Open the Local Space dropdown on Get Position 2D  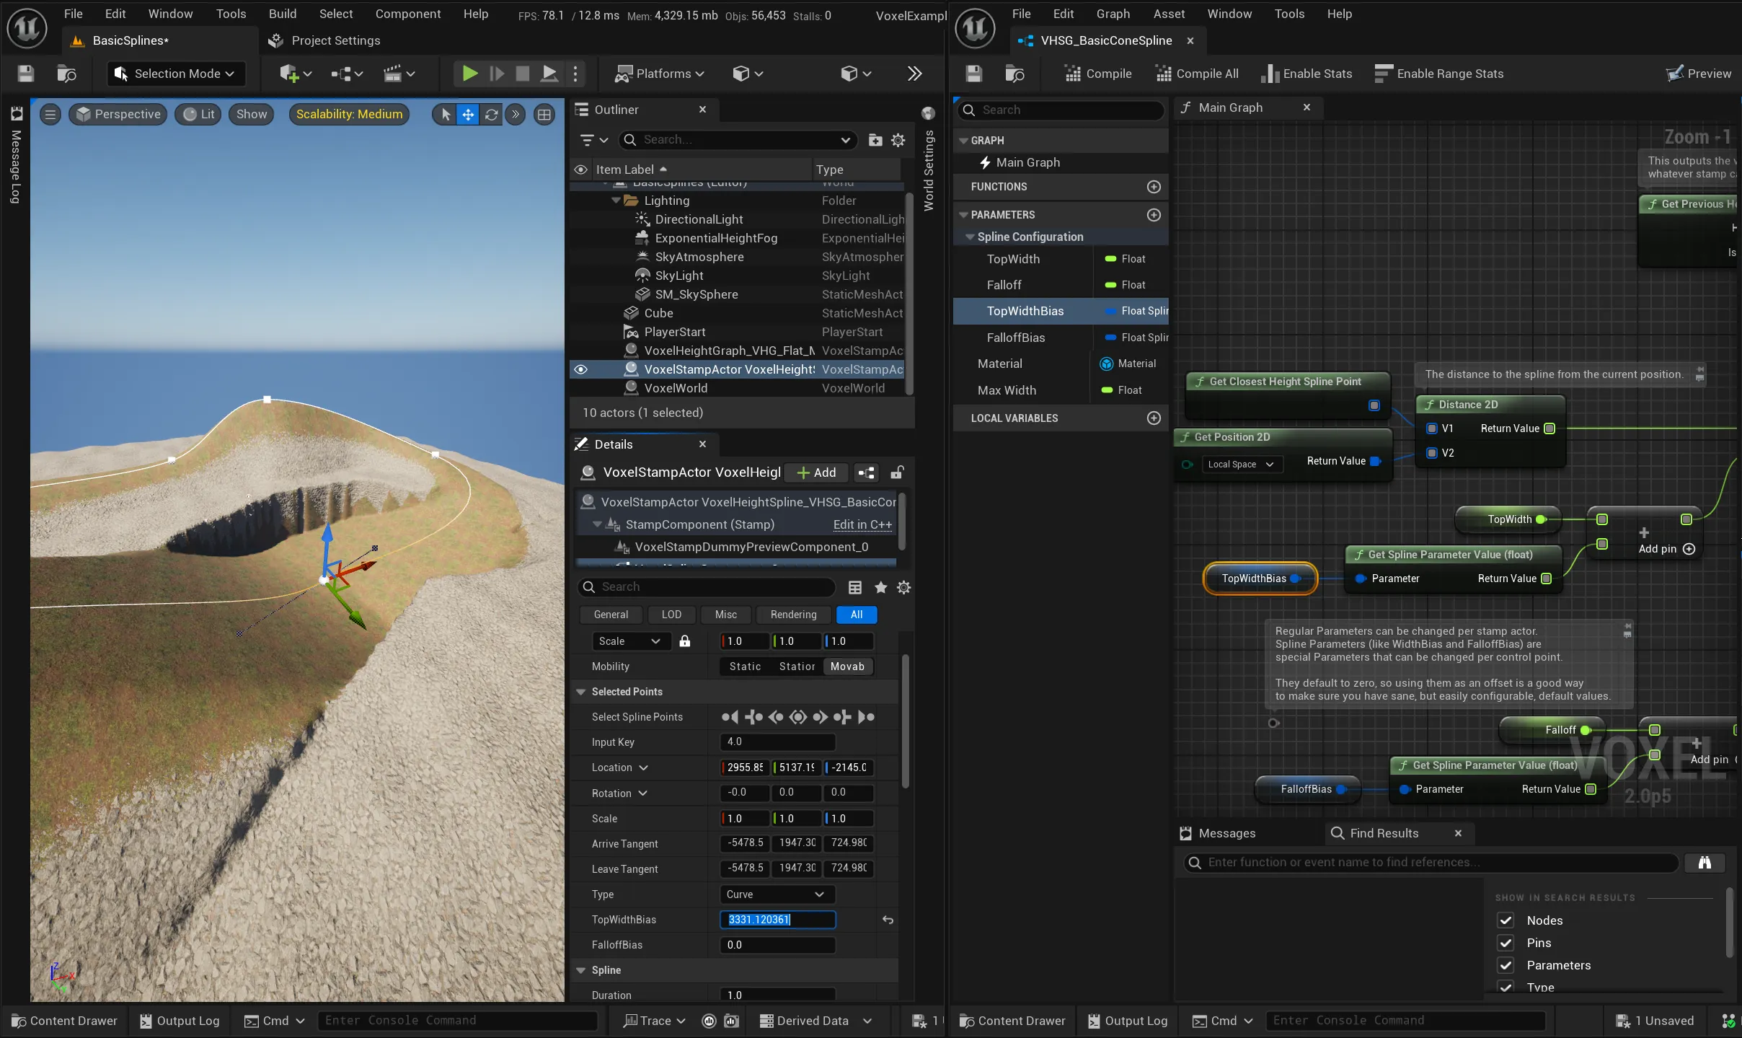(1242, 465)
